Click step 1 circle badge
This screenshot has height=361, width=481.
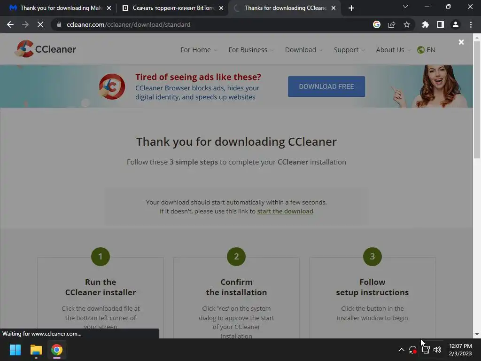point(101,256)
